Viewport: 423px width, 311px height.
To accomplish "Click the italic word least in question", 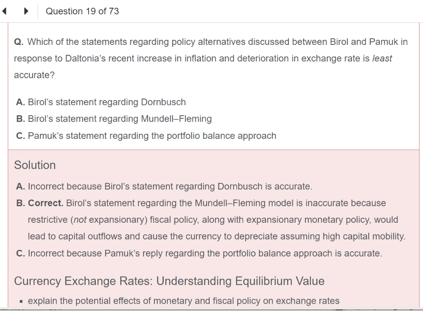I will pos(382,58).
